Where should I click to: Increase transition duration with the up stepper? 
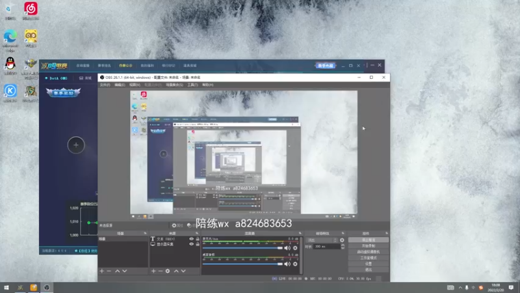pyautogui.click(x=343, y=245)
